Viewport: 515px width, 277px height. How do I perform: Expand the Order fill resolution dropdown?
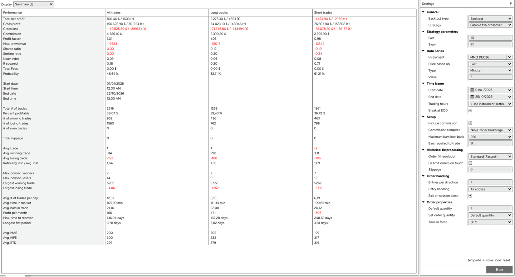[x=490, y=156]
